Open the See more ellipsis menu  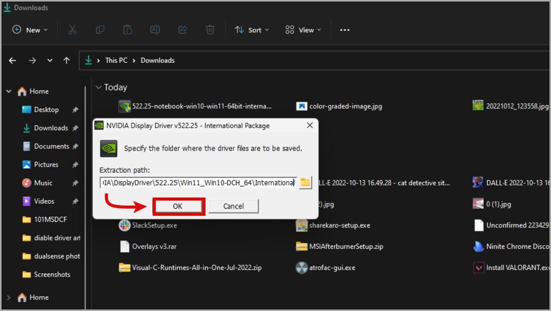(x=345, y=30)
